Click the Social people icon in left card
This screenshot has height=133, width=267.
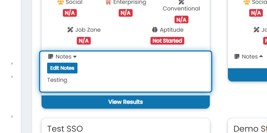pyautogui.click(x=60, y=2)
